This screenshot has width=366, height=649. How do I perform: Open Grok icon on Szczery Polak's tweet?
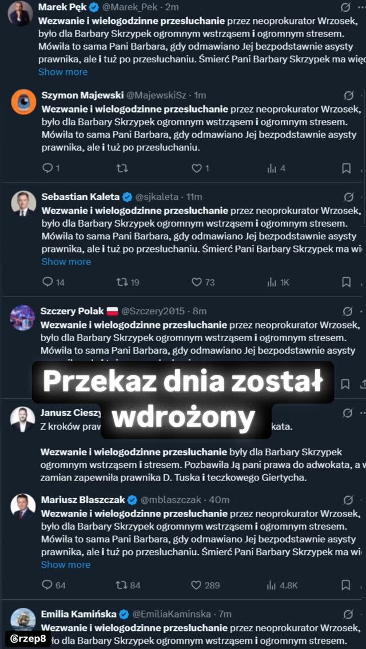pyautogui.click(x=348, y=311)
